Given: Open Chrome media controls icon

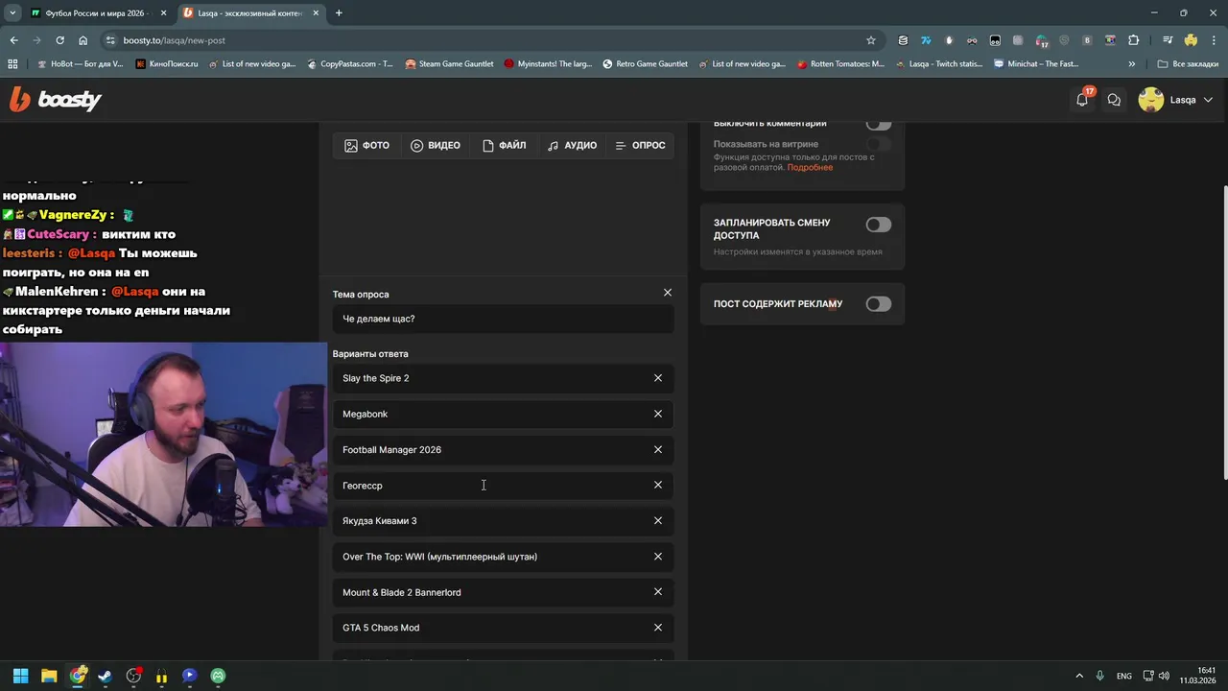Looking at the screenshot, I should click(x=1168, y=40).
